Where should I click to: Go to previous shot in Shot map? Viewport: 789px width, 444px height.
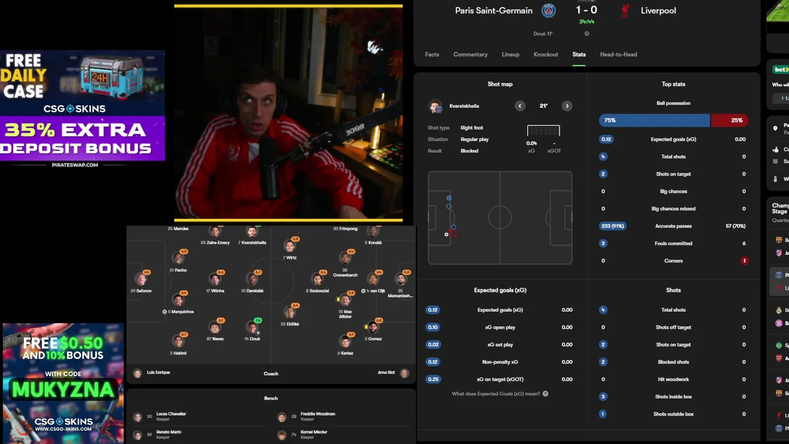[520, 106]
